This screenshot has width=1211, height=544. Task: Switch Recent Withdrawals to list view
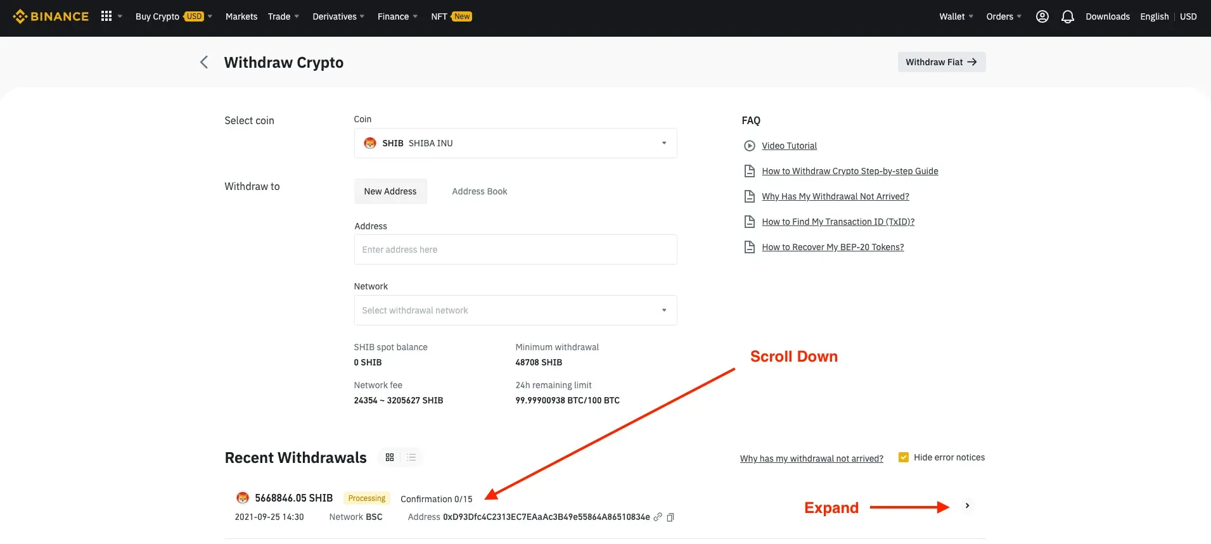pos(411,457)
